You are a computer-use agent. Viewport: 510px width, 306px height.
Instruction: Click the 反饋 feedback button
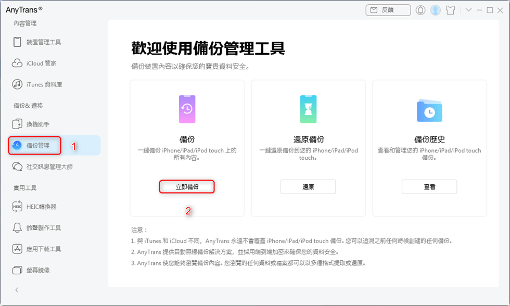pos(388,10)
